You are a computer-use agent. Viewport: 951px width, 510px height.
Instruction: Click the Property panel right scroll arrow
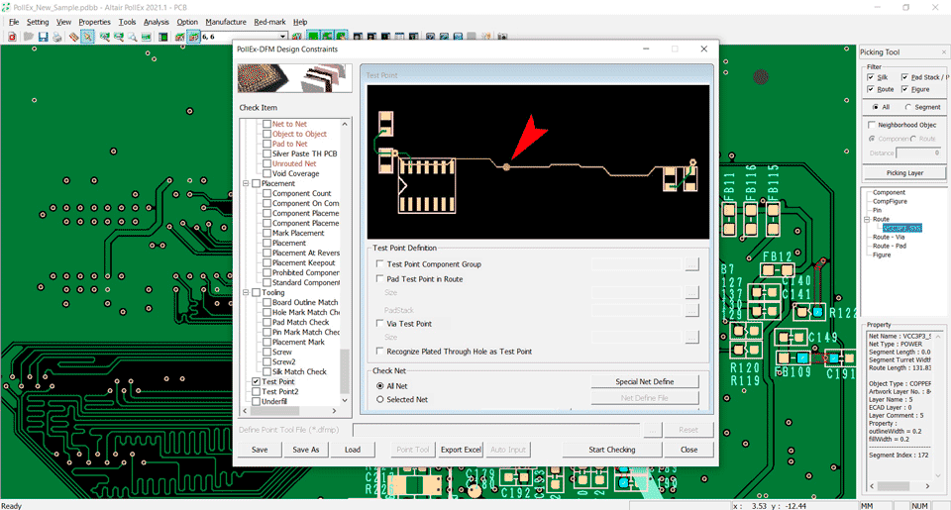(927, 486)
